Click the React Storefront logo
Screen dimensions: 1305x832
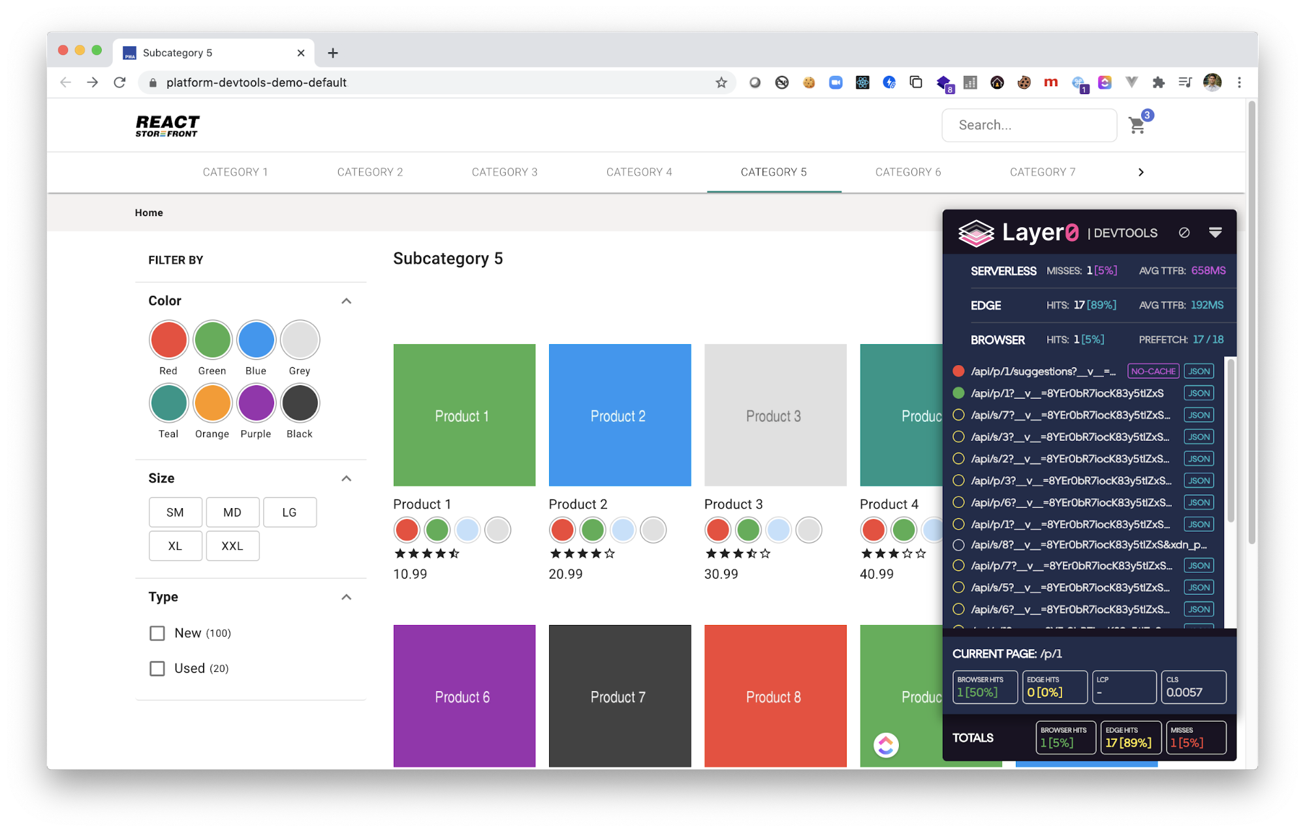(x=167, y=125)
